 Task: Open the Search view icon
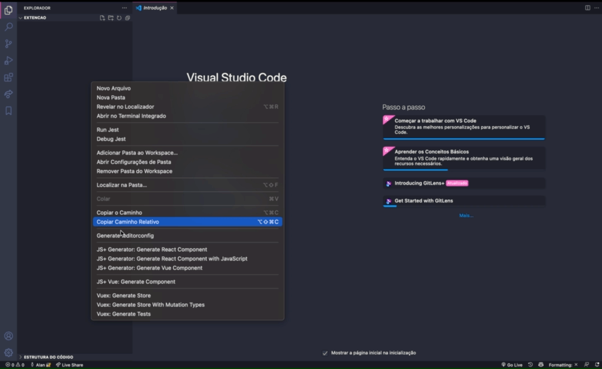click(x=8, y=27)
